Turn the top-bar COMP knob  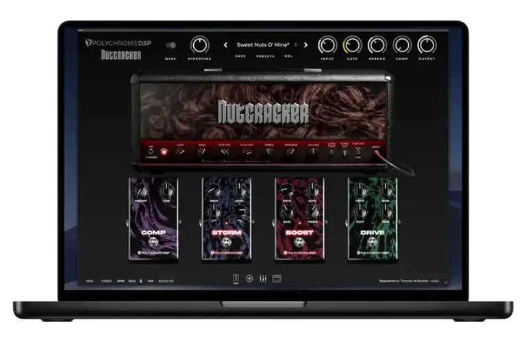[402, 45]
